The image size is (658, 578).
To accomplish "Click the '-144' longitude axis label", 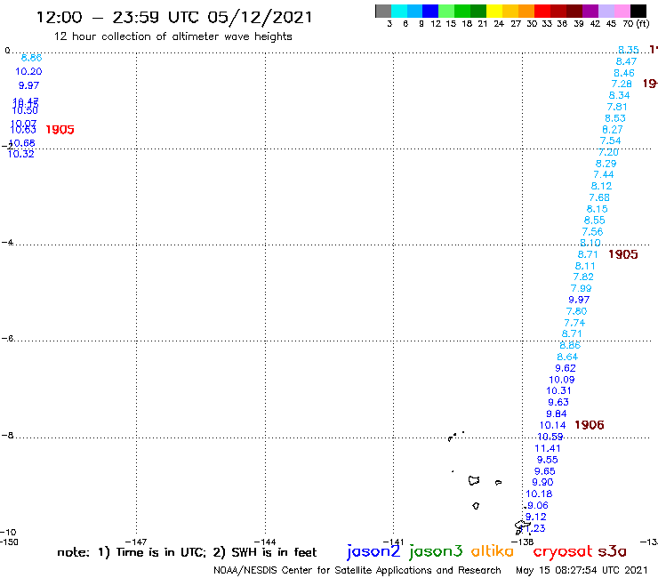I will [x=265, y=542].
